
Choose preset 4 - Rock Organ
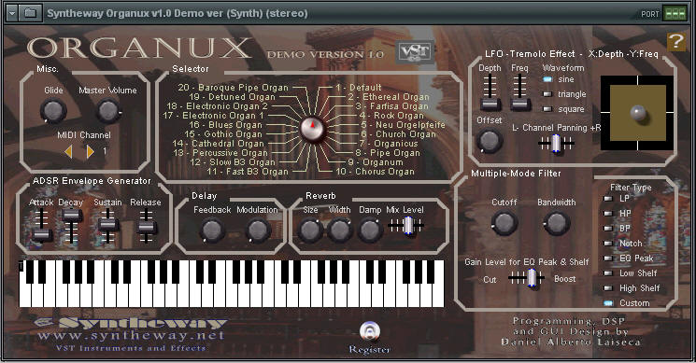point(392,116)
